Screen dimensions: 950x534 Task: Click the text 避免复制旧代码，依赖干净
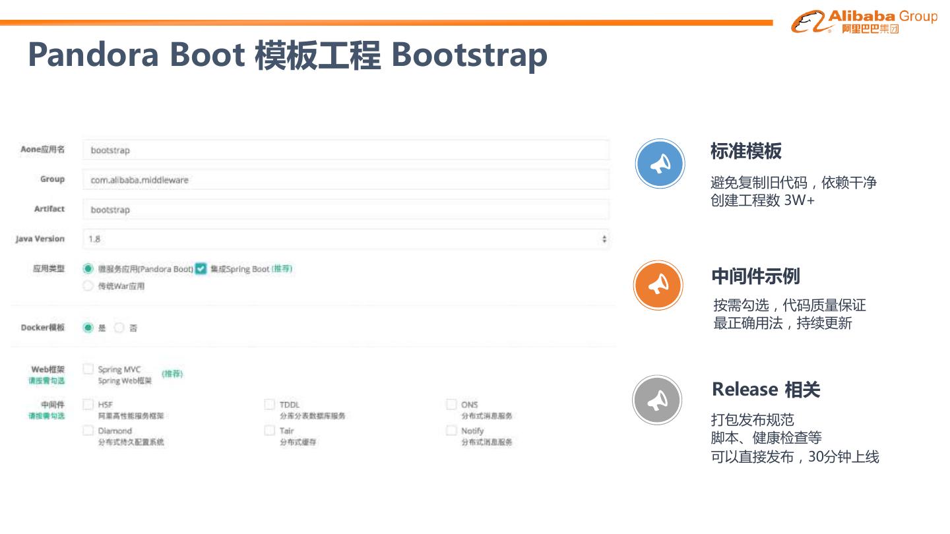794,183
